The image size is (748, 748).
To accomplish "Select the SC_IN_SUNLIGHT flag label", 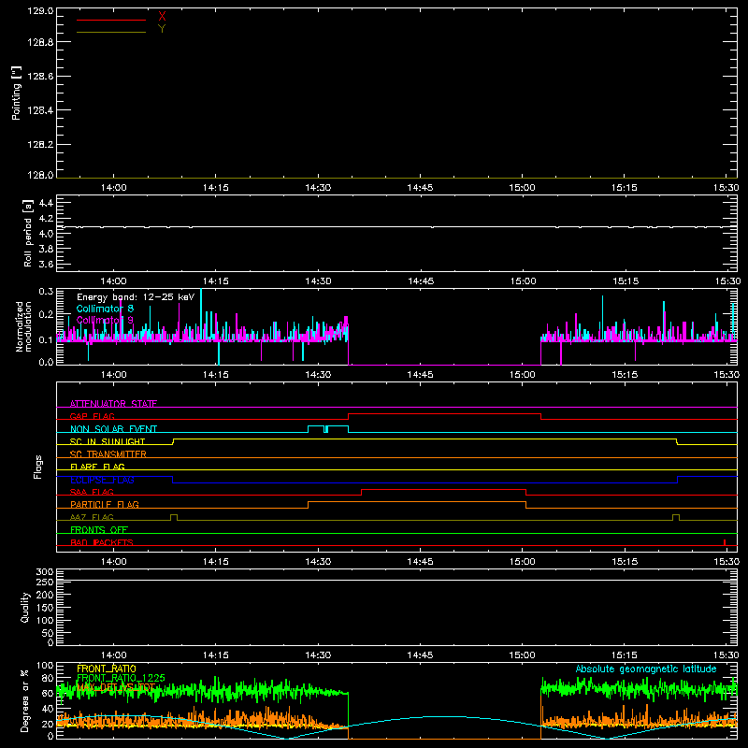I will click(x=108, y=441).
